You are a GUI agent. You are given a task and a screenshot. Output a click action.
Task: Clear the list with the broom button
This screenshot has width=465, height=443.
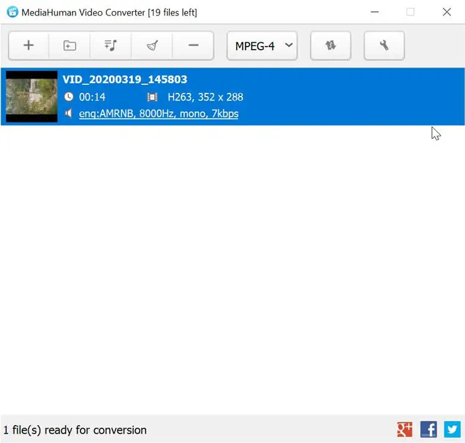click(x=152, y=46)
